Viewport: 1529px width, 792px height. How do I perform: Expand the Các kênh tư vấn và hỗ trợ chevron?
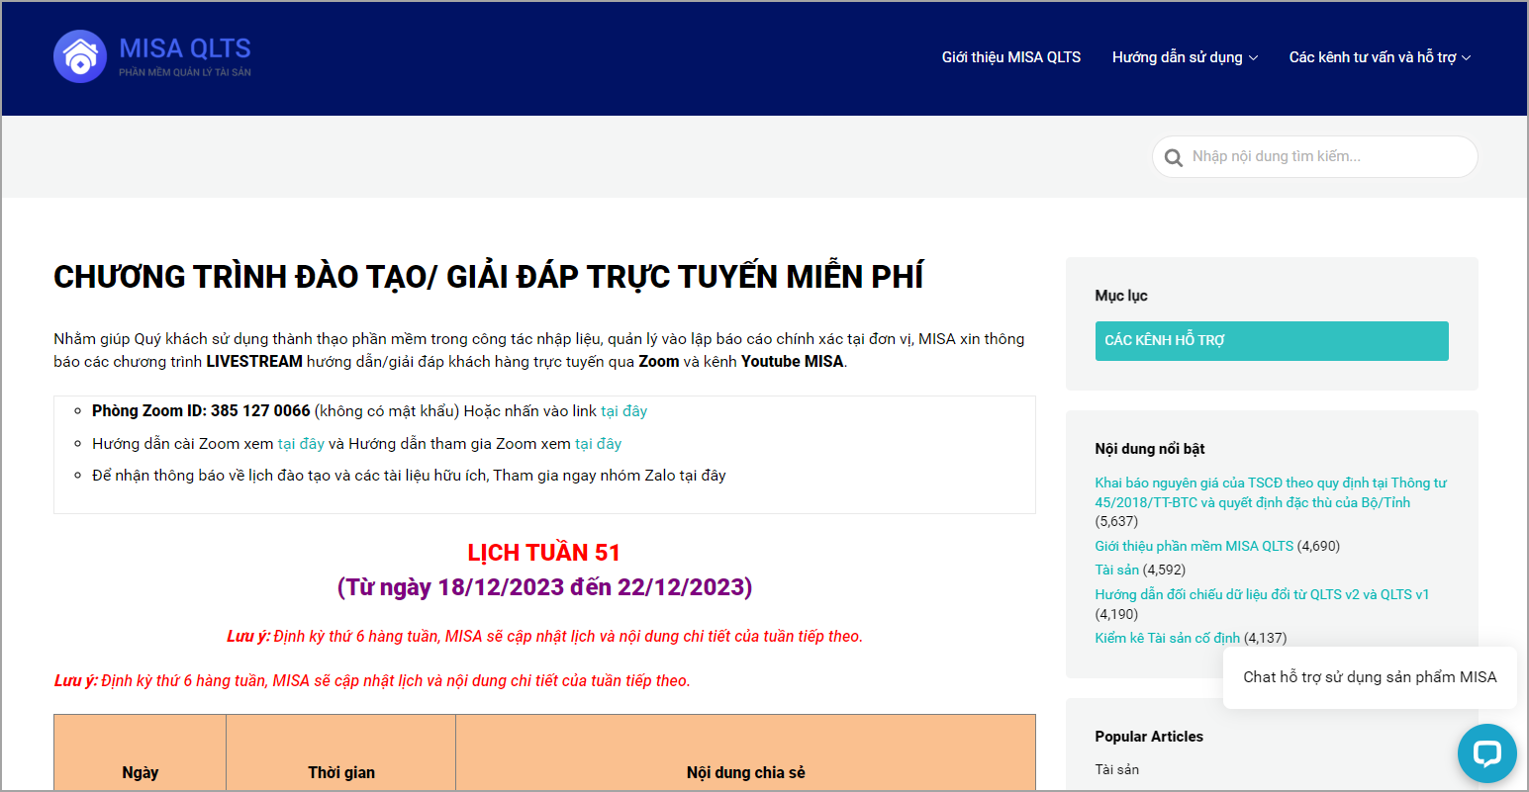[x=1467, y=58]
